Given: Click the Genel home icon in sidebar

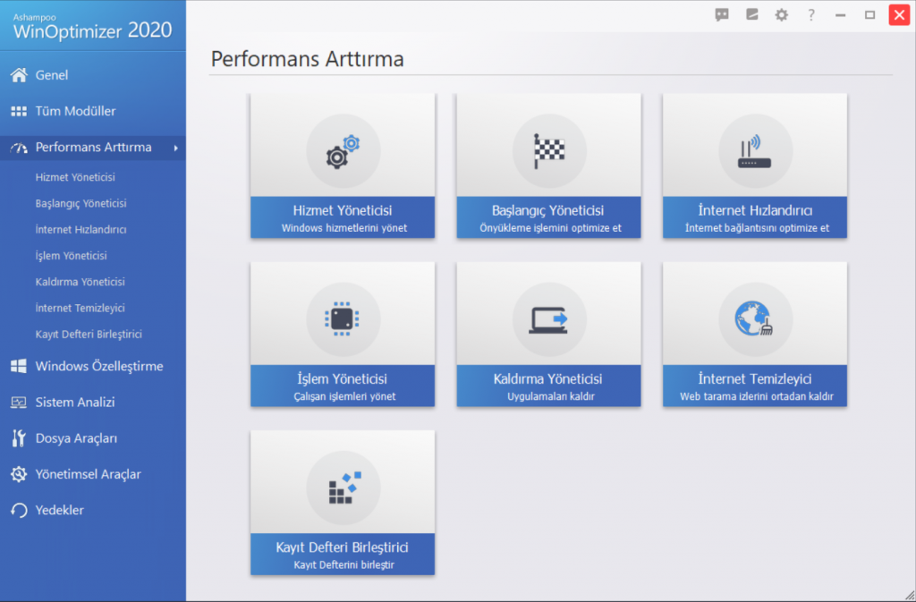Looking at the screenshot, I should [x=19, y=75].
